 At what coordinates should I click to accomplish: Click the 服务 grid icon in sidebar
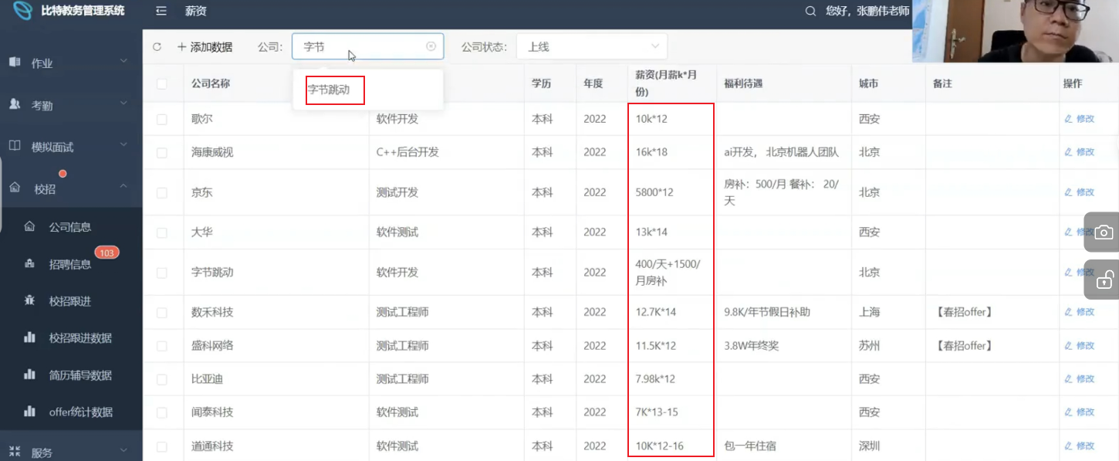(15, 452)
